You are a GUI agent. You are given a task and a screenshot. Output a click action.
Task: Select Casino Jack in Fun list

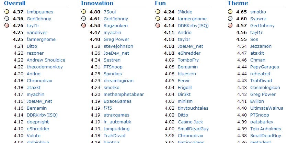190,122
